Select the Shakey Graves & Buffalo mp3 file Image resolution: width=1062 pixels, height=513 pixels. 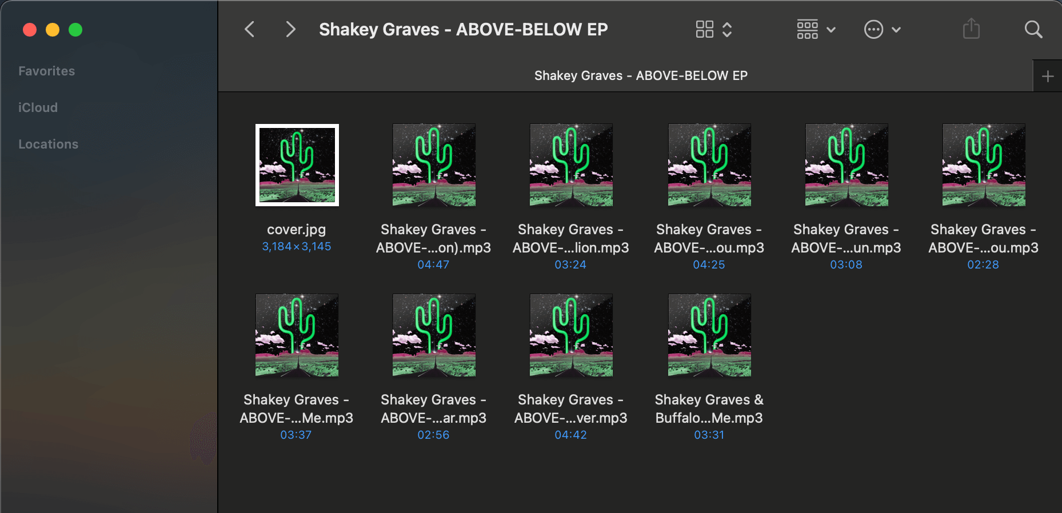(709, 335)
